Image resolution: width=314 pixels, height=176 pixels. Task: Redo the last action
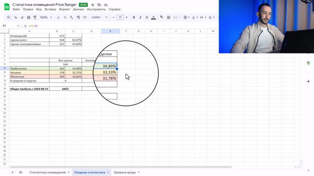click(22, 17)
